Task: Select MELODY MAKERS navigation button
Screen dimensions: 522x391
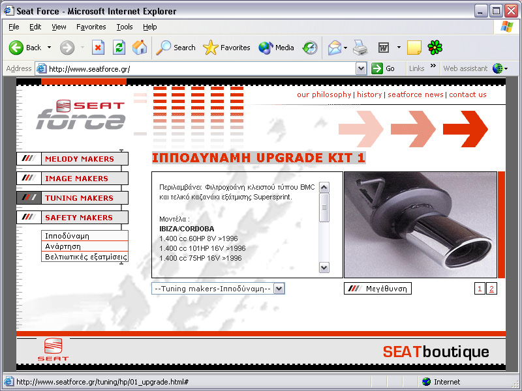Action: [x=72, y=158]
